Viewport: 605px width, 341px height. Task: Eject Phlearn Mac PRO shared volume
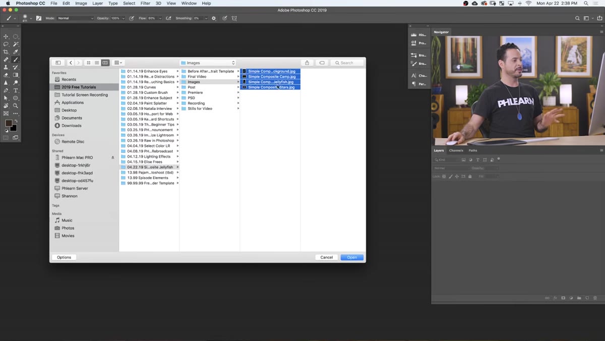click(x=113, y=157)
